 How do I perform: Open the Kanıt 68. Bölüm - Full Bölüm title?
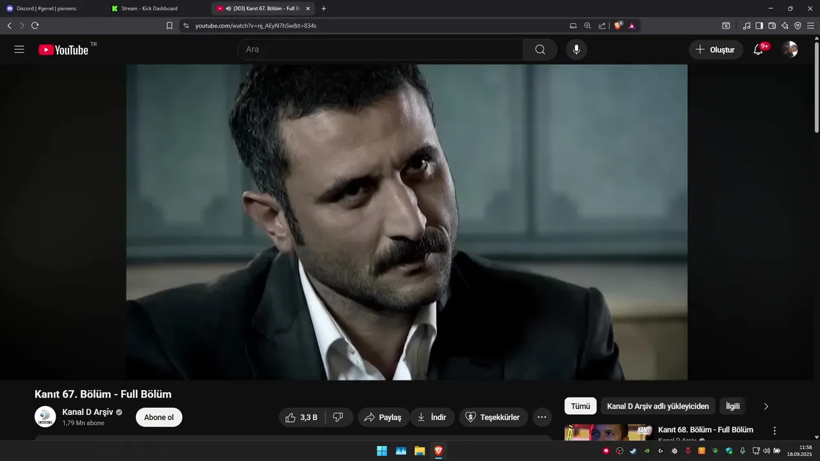pos(706,430)
